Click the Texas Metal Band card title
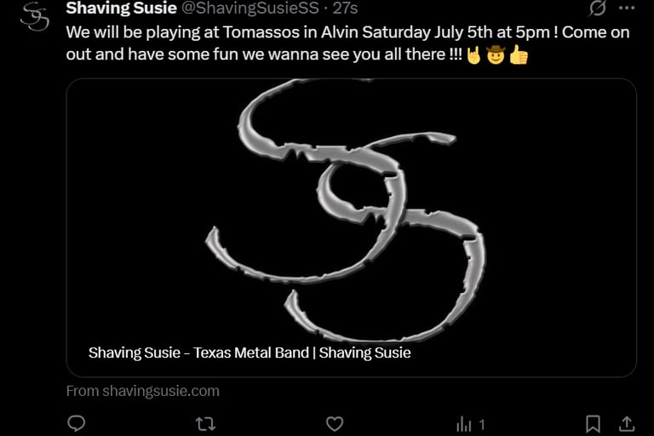Screen dimensions: 654x436 (x=250, y=353)
